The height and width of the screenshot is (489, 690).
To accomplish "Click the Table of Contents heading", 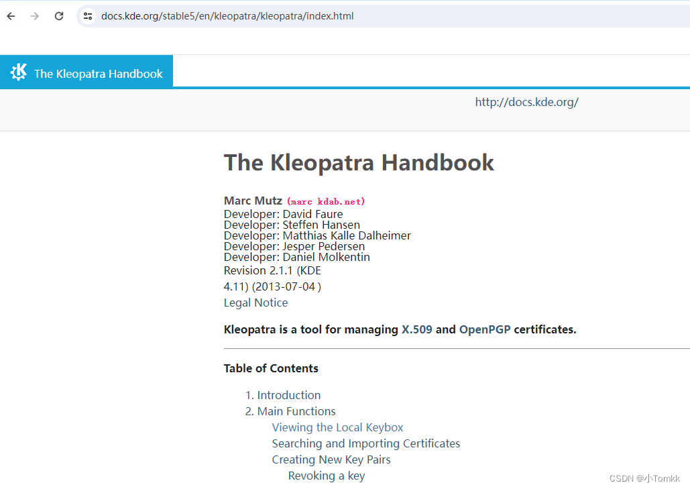I will coord(271,368).
